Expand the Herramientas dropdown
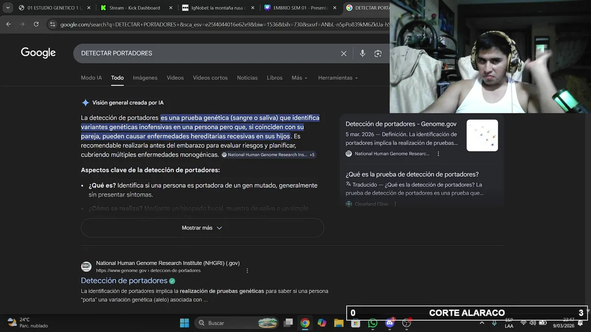 (x=338, y=78)
